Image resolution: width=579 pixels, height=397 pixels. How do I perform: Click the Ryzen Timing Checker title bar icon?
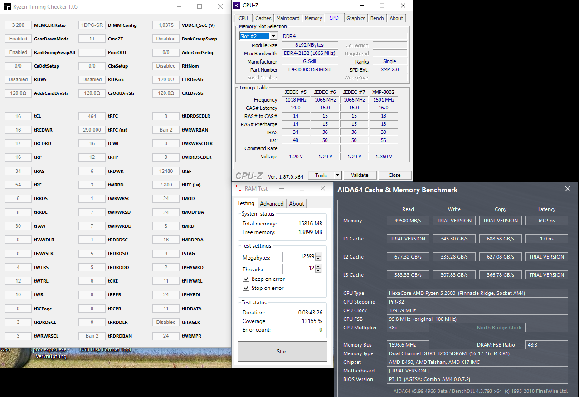[x=7, y=7]
